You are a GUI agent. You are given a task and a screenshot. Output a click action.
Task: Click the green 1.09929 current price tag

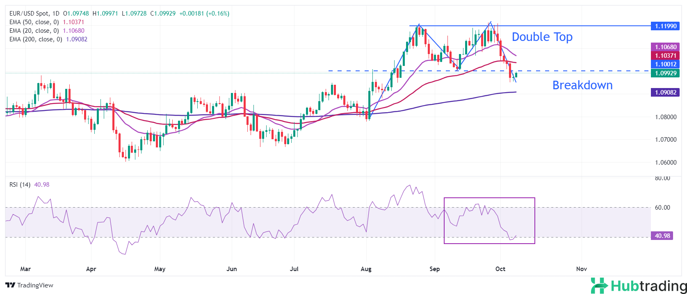click(x=665, y=73)
